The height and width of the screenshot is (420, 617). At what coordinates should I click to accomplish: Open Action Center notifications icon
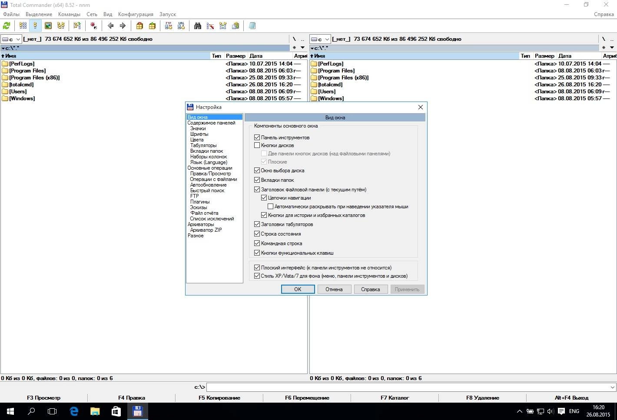coord(561,411)
